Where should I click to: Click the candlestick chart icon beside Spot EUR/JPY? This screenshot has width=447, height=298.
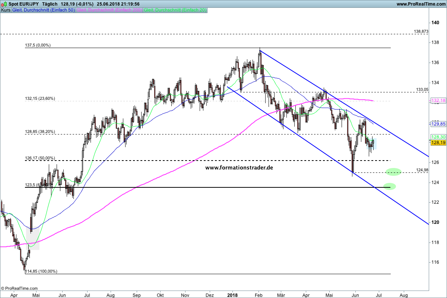(x=4, y=4)
